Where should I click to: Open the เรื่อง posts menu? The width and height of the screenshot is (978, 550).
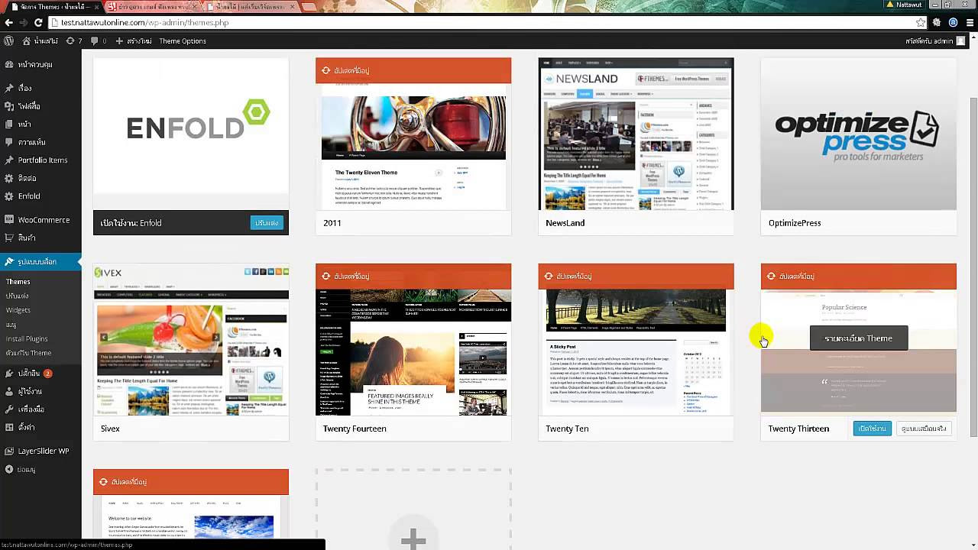point(40,88)
